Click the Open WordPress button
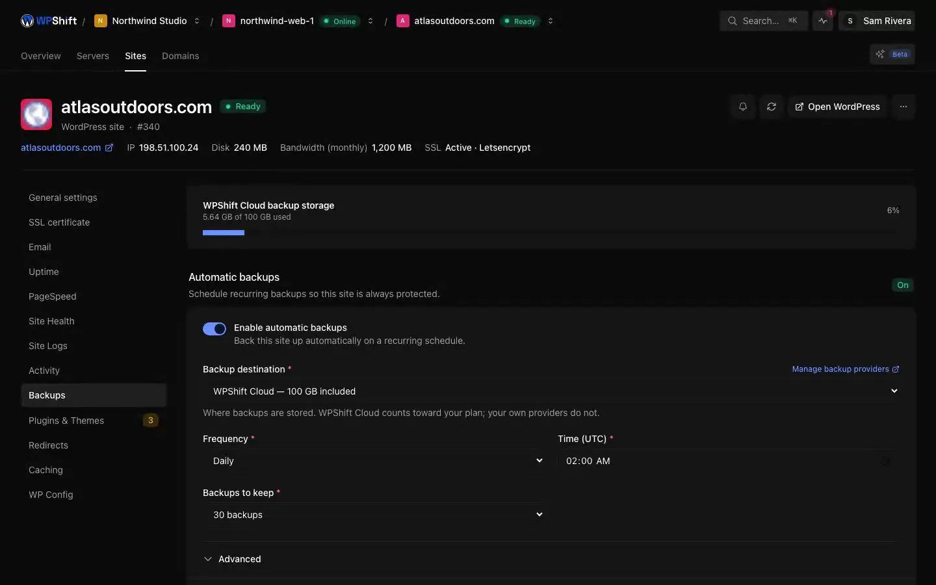This screenshot has width=936, height=585. pos(838,107)
